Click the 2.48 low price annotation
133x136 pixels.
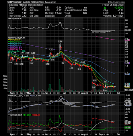click(x=52, y=60)
